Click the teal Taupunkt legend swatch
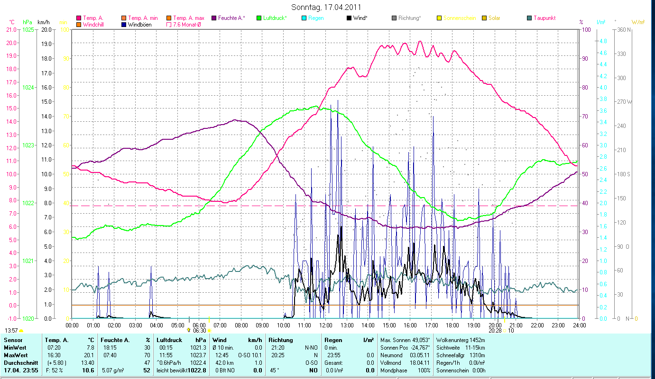This screenshot has height=379, width=655. [530, 18]
